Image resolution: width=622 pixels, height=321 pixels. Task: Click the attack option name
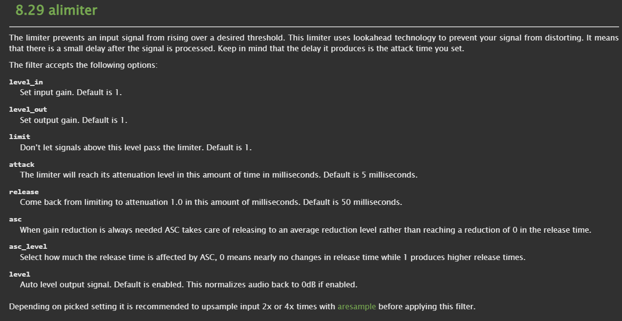tap(22, 164)
